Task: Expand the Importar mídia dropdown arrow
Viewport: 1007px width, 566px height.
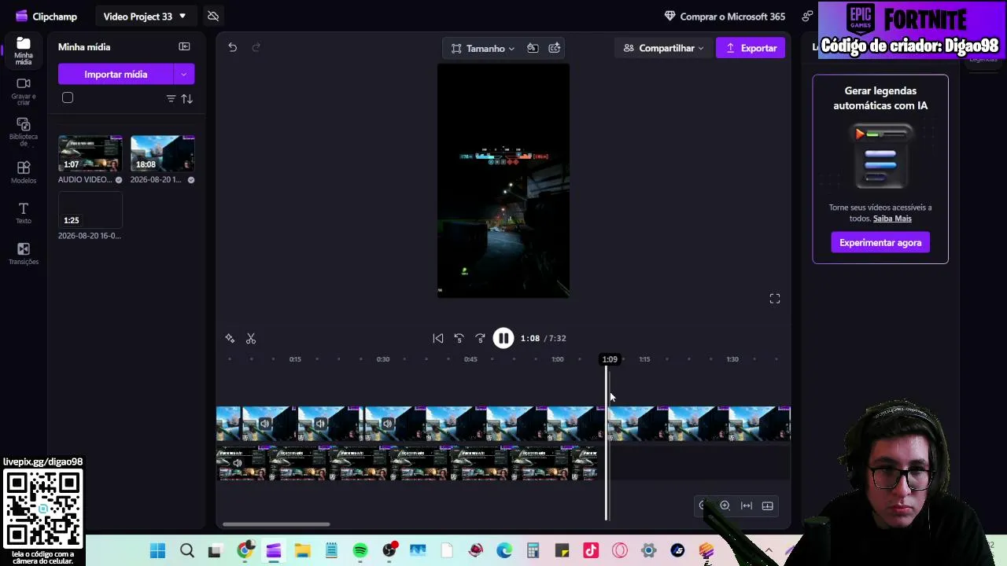Action: click(x=184, y=74)
